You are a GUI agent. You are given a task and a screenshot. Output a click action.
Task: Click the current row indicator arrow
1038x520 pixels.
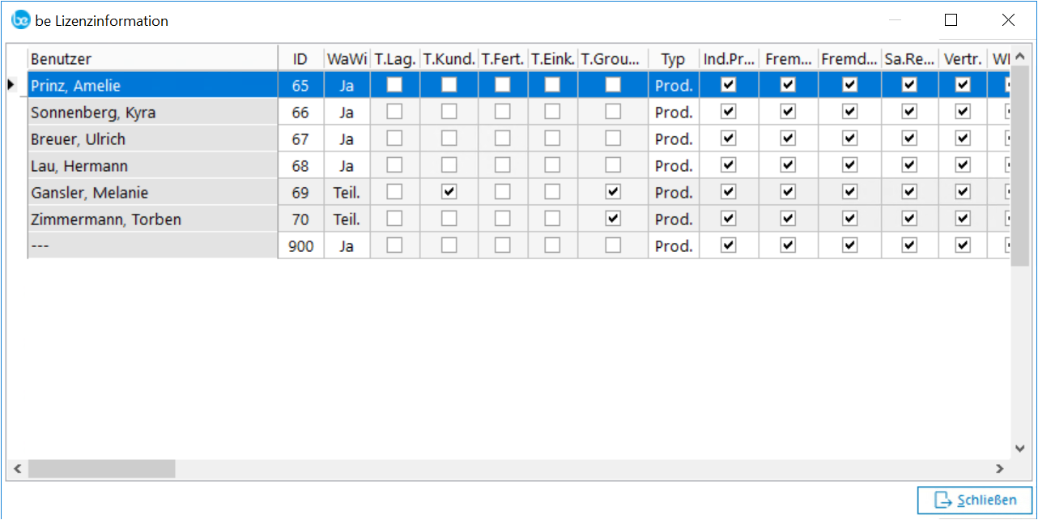(x=11, y=84)
